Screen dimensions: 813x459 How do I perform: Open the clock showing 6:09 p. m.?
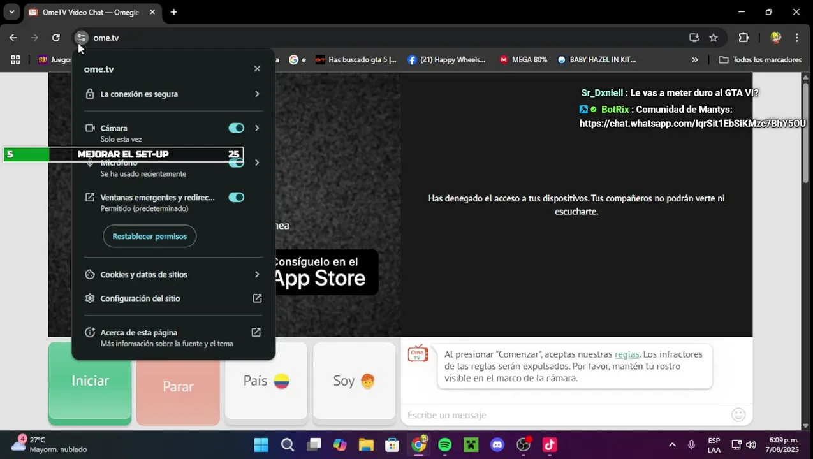(x=784, y=444)
